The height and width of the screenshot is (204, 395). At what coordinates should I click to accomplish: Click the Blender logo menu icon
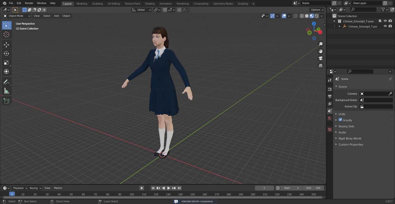[4, 3]
